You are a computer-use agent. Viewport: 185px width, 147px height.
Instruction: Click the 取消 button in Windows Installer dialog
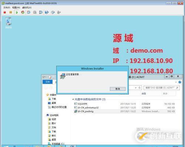point(118,89)
